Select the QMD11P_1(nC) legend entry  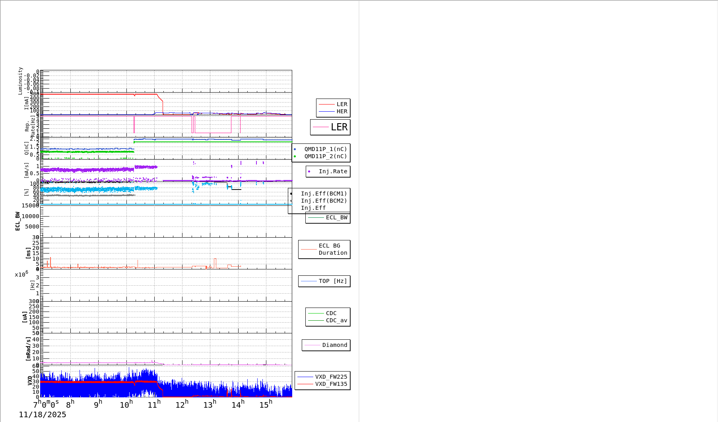325,149
